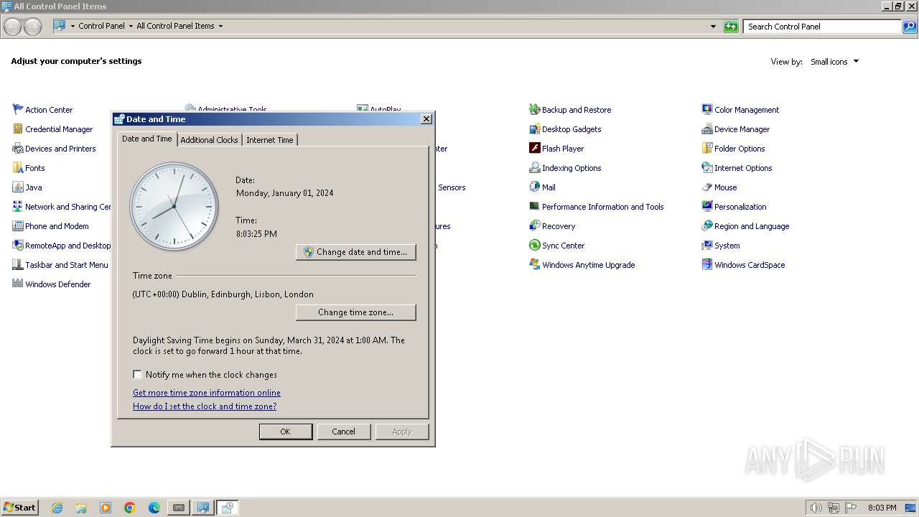The width and height of the screenshot is (919, 517).
Task: Open Network and Sharing Center icon
Action: point(18,207)
